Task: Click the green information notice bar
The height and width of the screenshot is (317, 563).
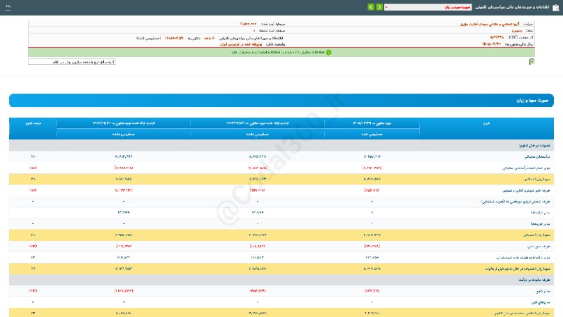Action: click(281, 52)
